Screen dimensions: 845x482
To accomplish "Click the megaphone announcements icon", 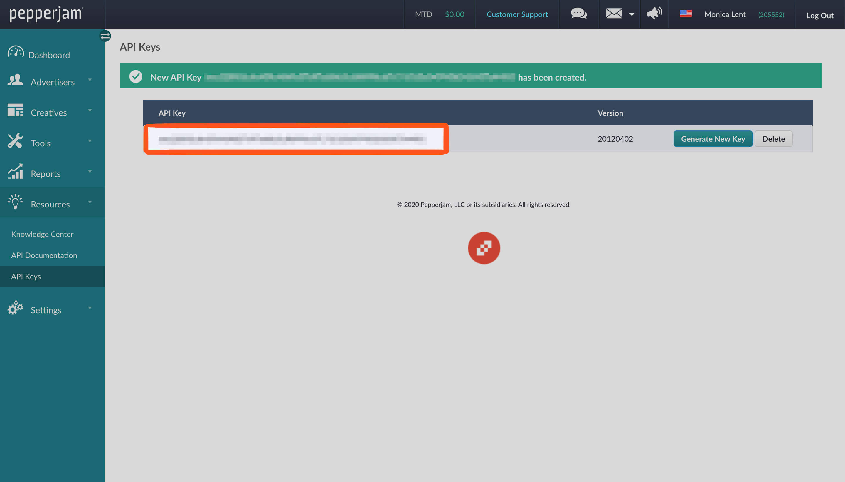I will (x=654, y=13).
